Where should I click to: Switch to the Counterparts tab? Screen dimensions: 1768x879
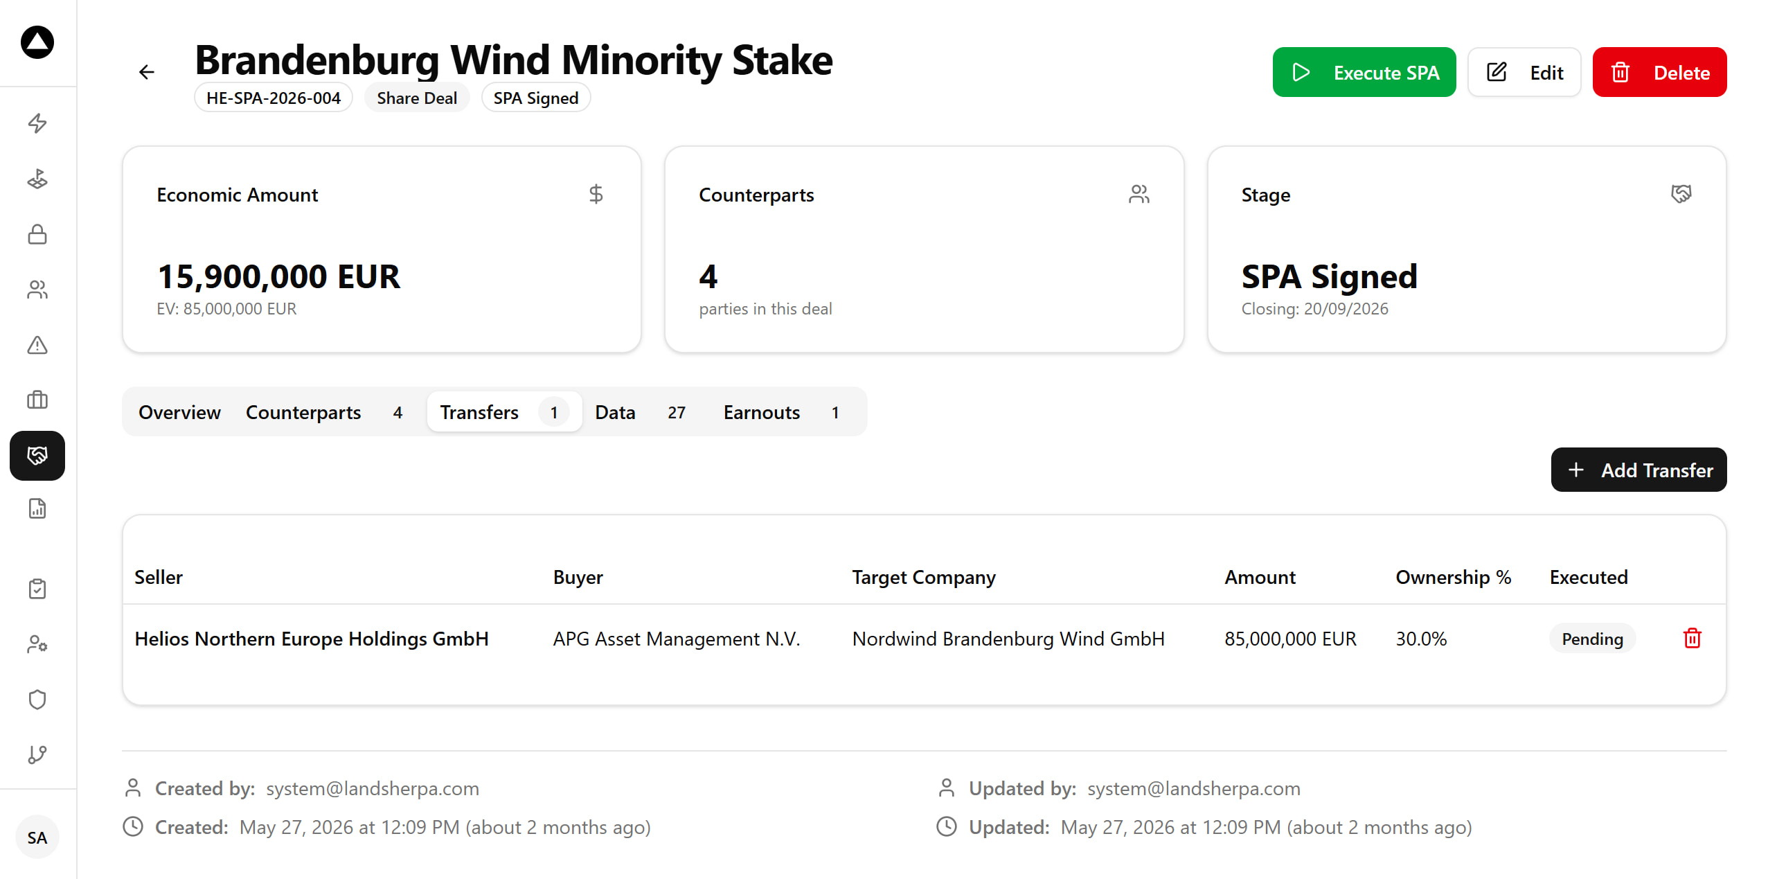(324, 412)
